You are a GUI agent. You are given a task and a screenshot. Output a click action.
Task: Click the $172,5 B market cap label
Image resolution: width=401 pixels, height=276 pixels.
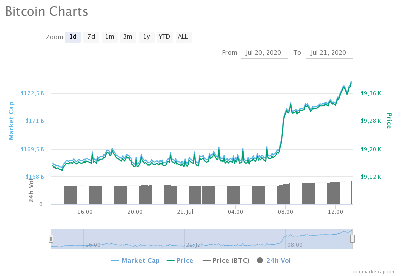point(32,93)
